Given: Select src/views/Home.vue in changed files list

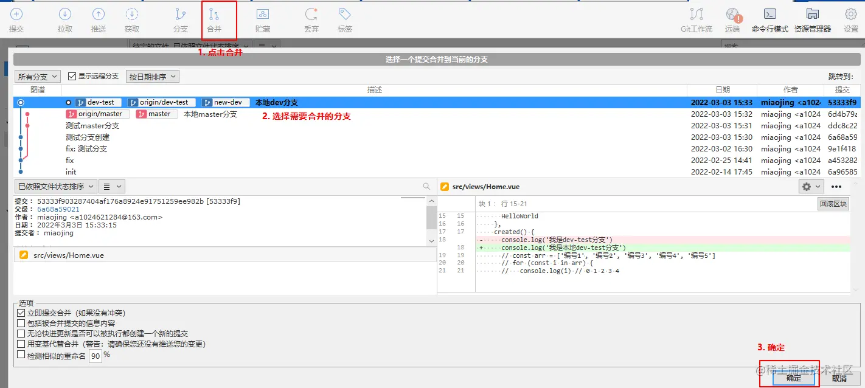Looking at the screenshot, I should [x=224, y=255].
